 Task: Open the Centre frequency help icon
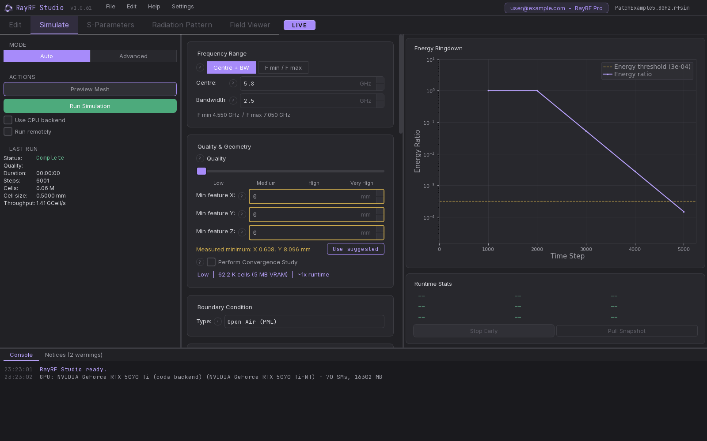pos(233,83)
